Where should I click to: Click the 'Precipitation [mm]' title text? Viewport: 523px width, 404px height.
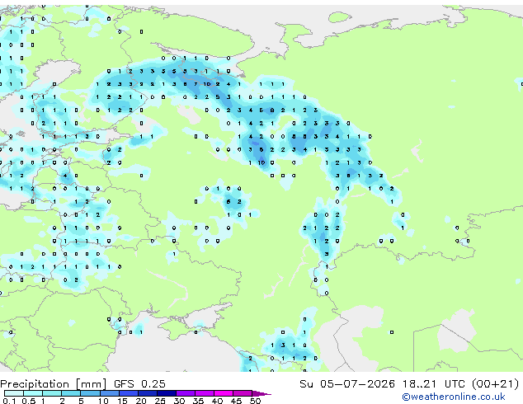[x=54, y=384]
